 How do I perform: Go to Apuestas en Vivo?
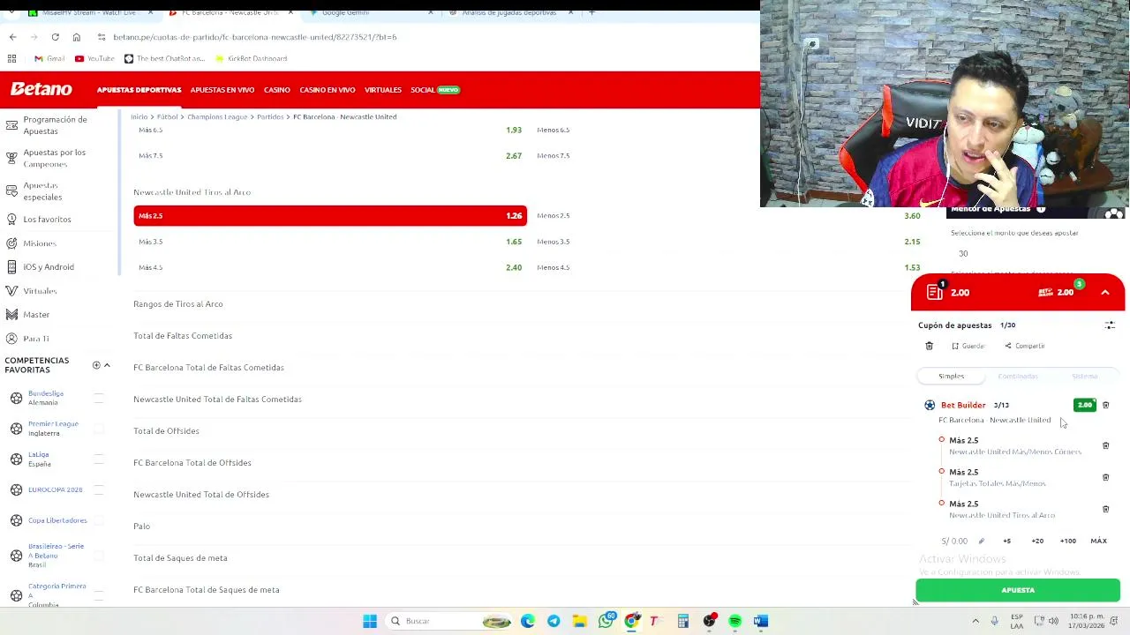tap(222, 90)
